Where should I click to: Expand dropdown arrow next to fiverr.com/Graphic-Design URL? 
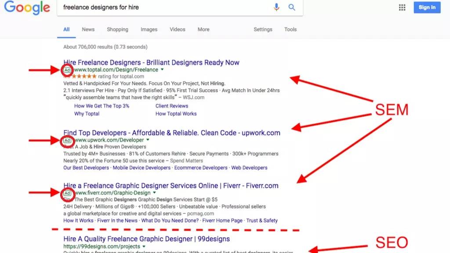(154, 192)
